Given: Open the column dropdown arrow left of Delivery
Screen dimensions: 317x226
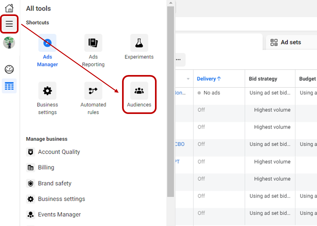Looking at the screenshot, I should [188, 79].
